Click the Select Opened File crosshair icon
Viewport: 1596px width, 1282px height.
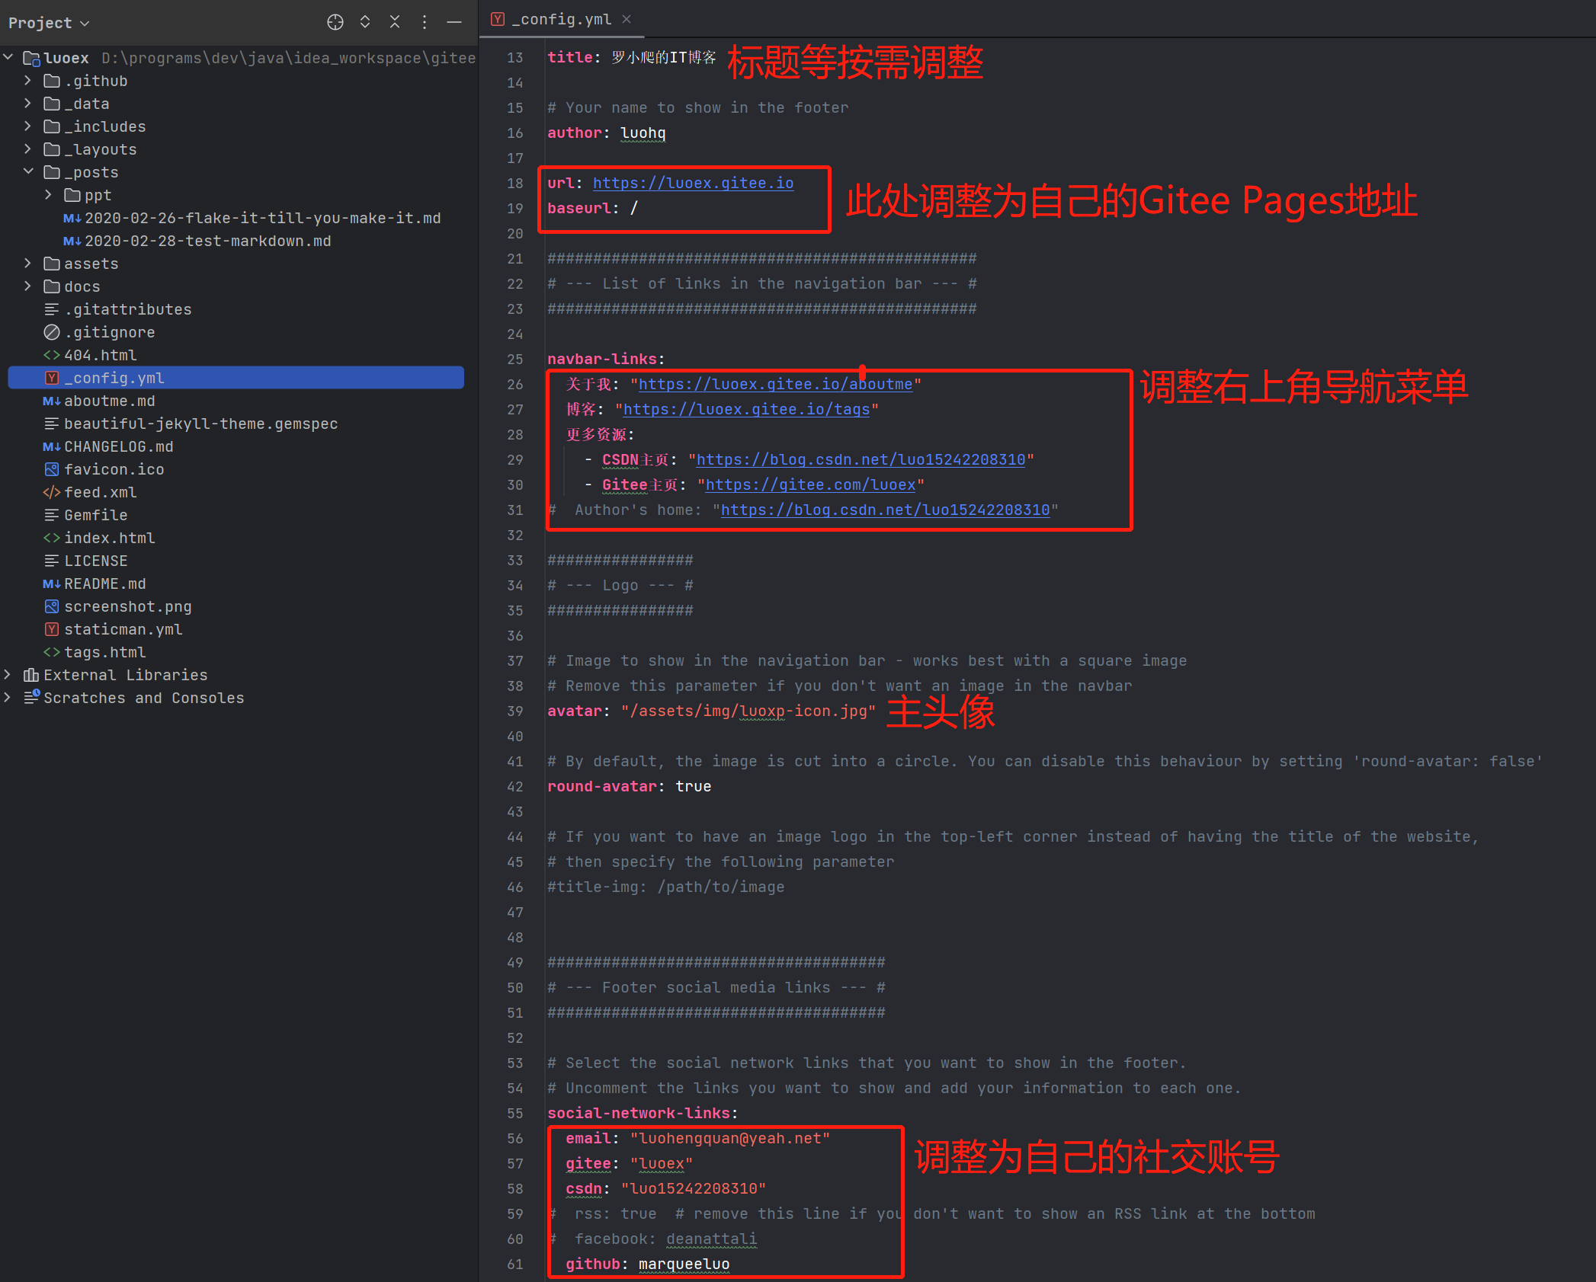coord(335,22)
